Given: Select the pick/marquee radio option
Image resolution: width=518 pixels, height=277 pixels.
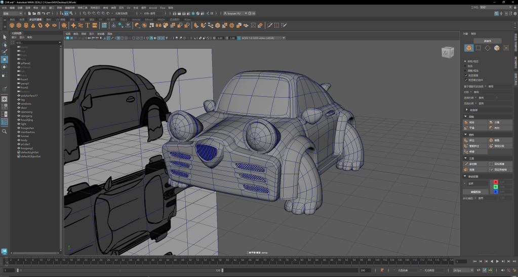Looking at the screenshot, I should [x=466, y=61].
